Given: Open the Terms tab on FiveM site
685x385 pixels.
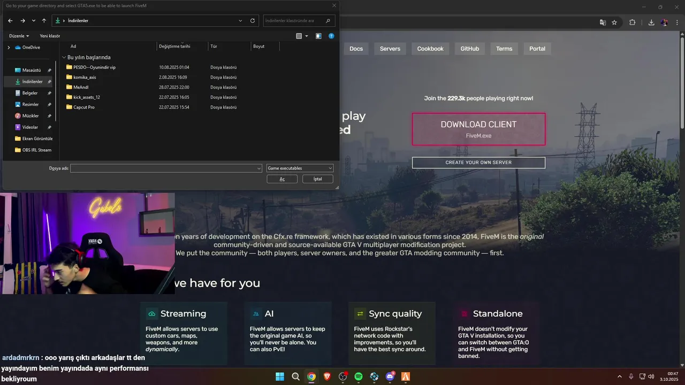Looking at the screenshot, I should tap(504, 49).
